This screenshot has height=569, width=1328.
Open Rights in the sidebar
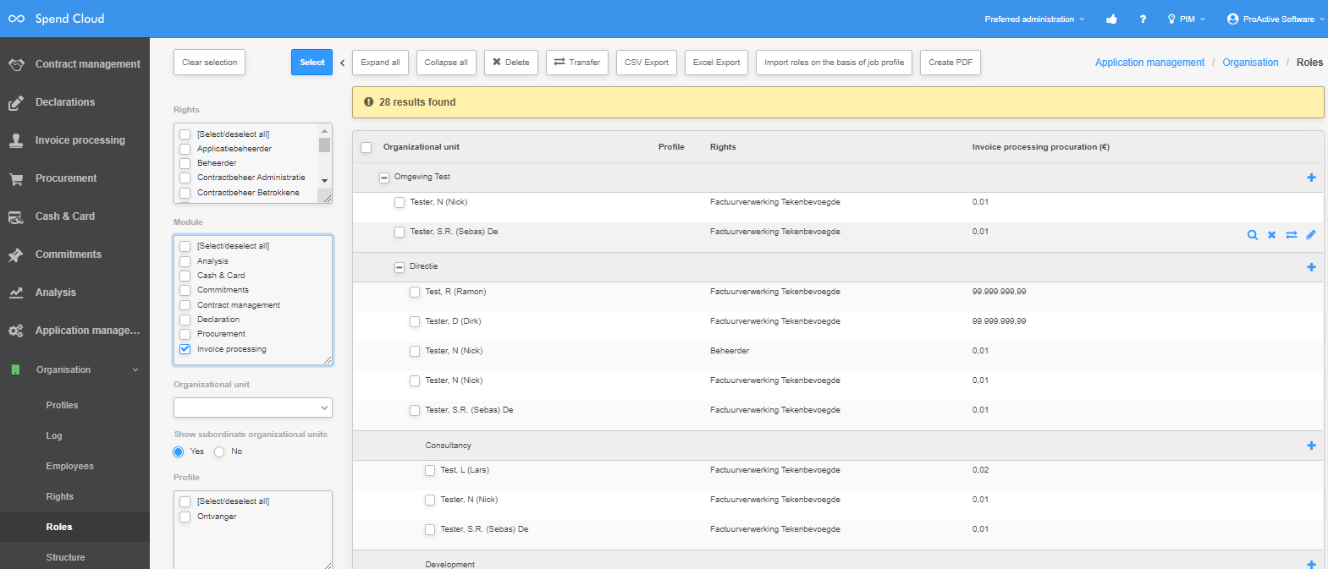coord(60,496)
